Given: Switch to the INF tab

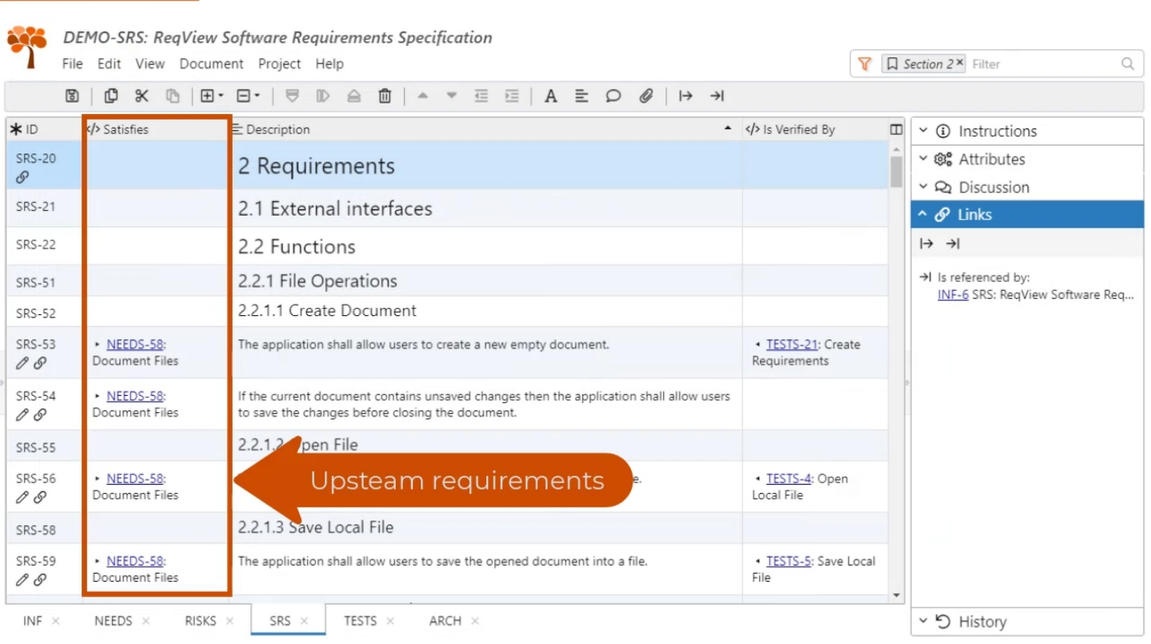Looking at the screenshot, I should coord(32,621).
